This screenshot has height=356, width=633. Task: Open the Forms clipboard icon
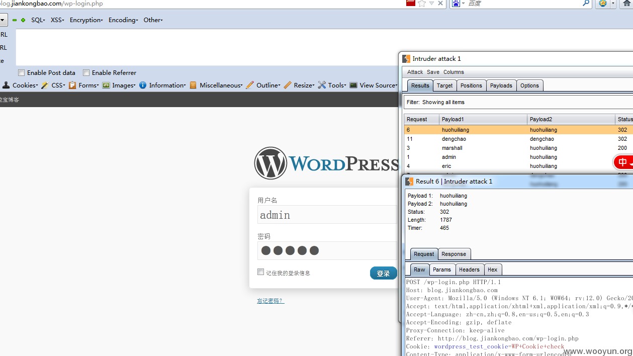point(72,85)
